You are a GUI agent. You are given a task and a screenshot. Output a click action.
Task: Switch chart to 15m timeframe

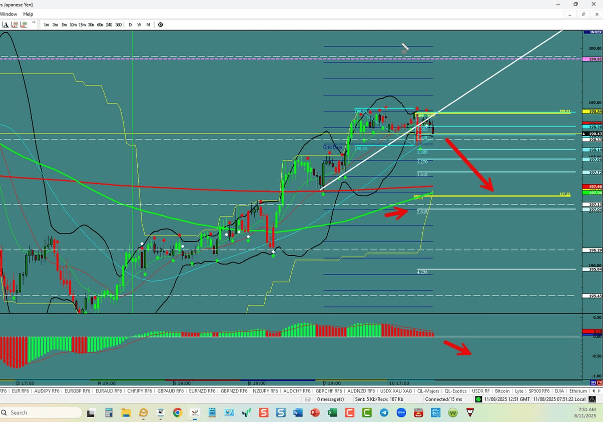click(82, 24)
